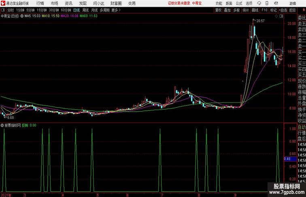
Task: Click the MA20: 16.08 indicator value
Action: tap(70, 16)
